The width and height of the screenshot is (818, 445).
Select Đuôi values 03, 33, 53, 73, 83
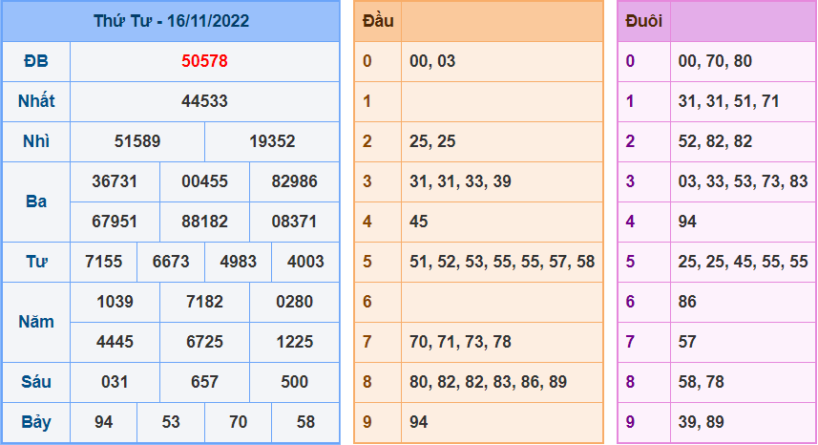(743, 181)
